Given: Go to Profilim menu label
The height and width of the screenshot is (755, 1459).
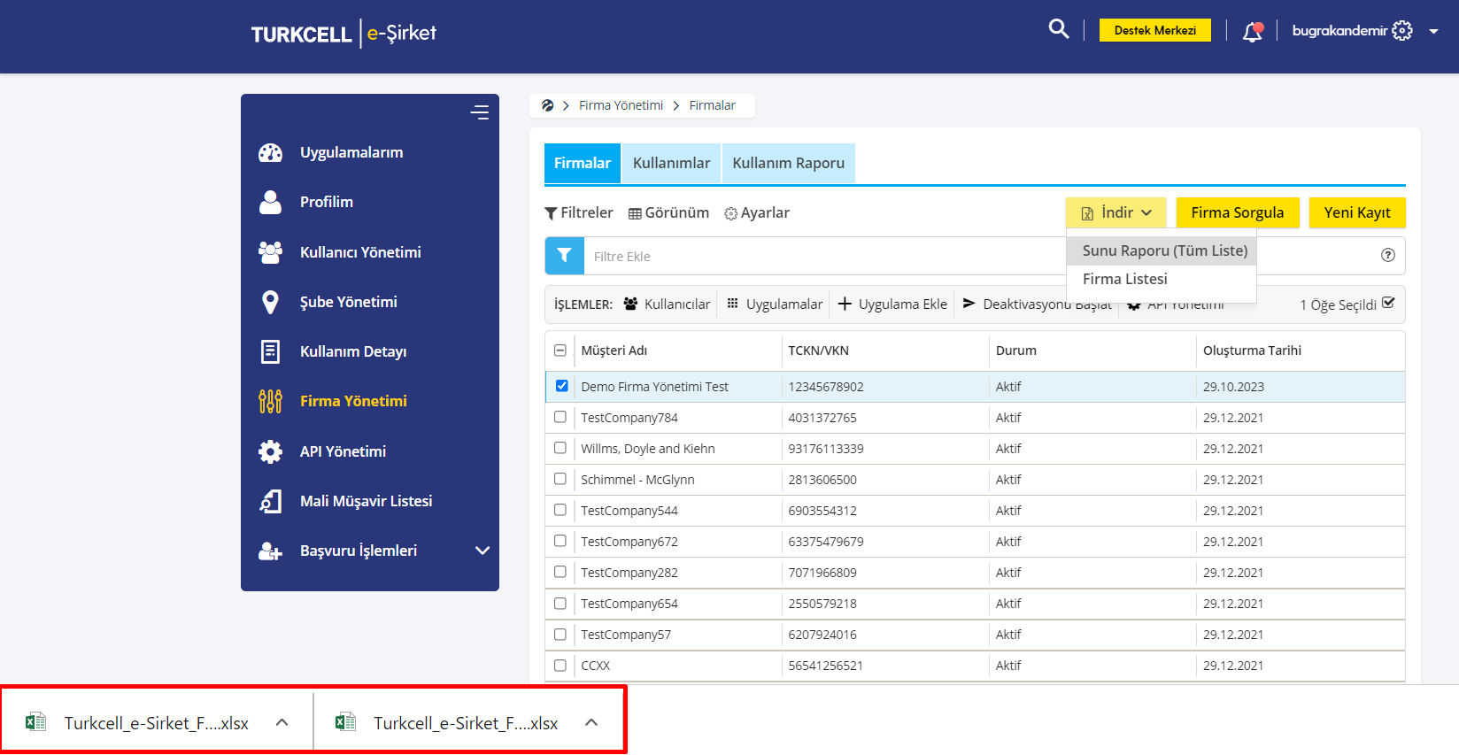Looking at the screenshot, I should [327, 202].
